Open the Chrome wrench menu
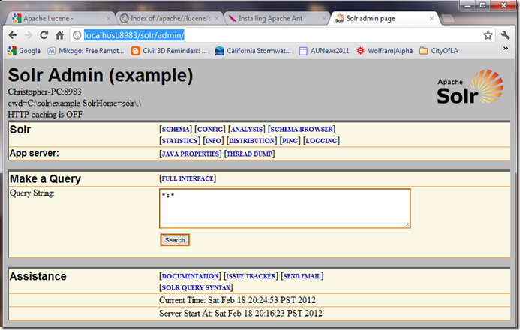Image resolution: width=520 pixels, height=330 pixels. click(505, 35)
